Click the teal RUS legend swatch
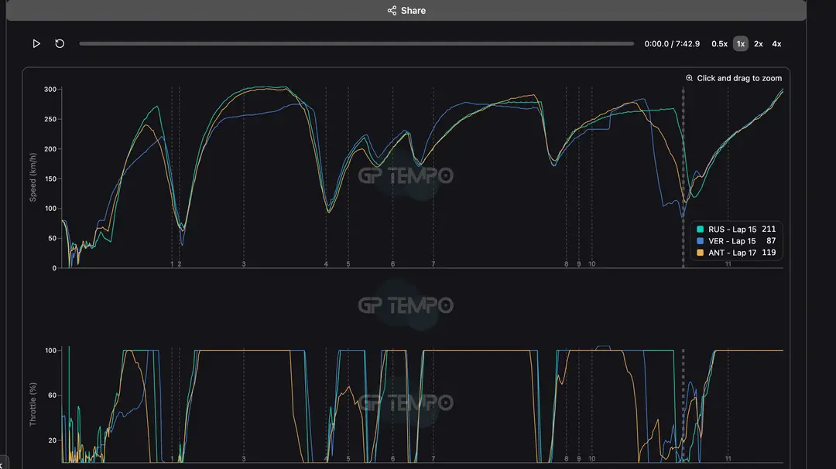Image resolution: width=836 pixels, height=469 pixels. (700, 229)
